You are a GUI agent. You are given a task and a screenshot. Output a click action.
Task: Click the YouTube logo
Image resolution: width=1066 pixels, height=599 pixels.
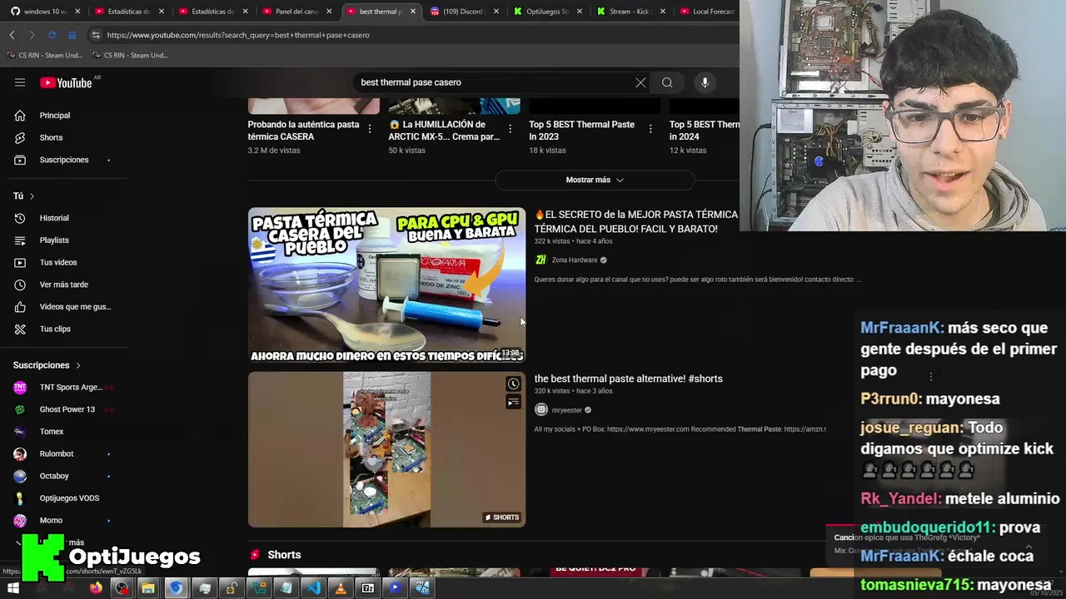point(66,82)
